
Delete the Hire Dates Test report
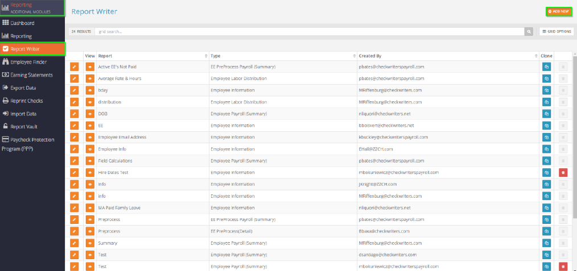pyautogui.click(x=563, y=173)
